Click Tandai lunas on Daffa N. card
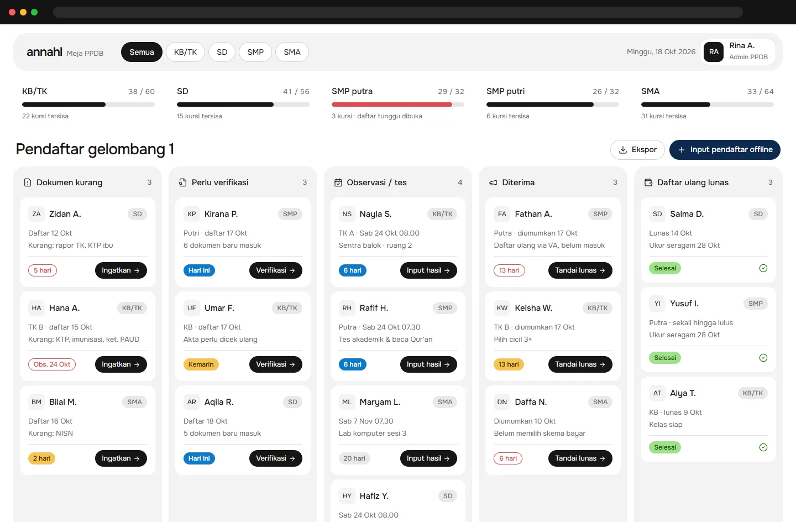Image resolution: width=796 pixels, height=522 pixels. 580,458
